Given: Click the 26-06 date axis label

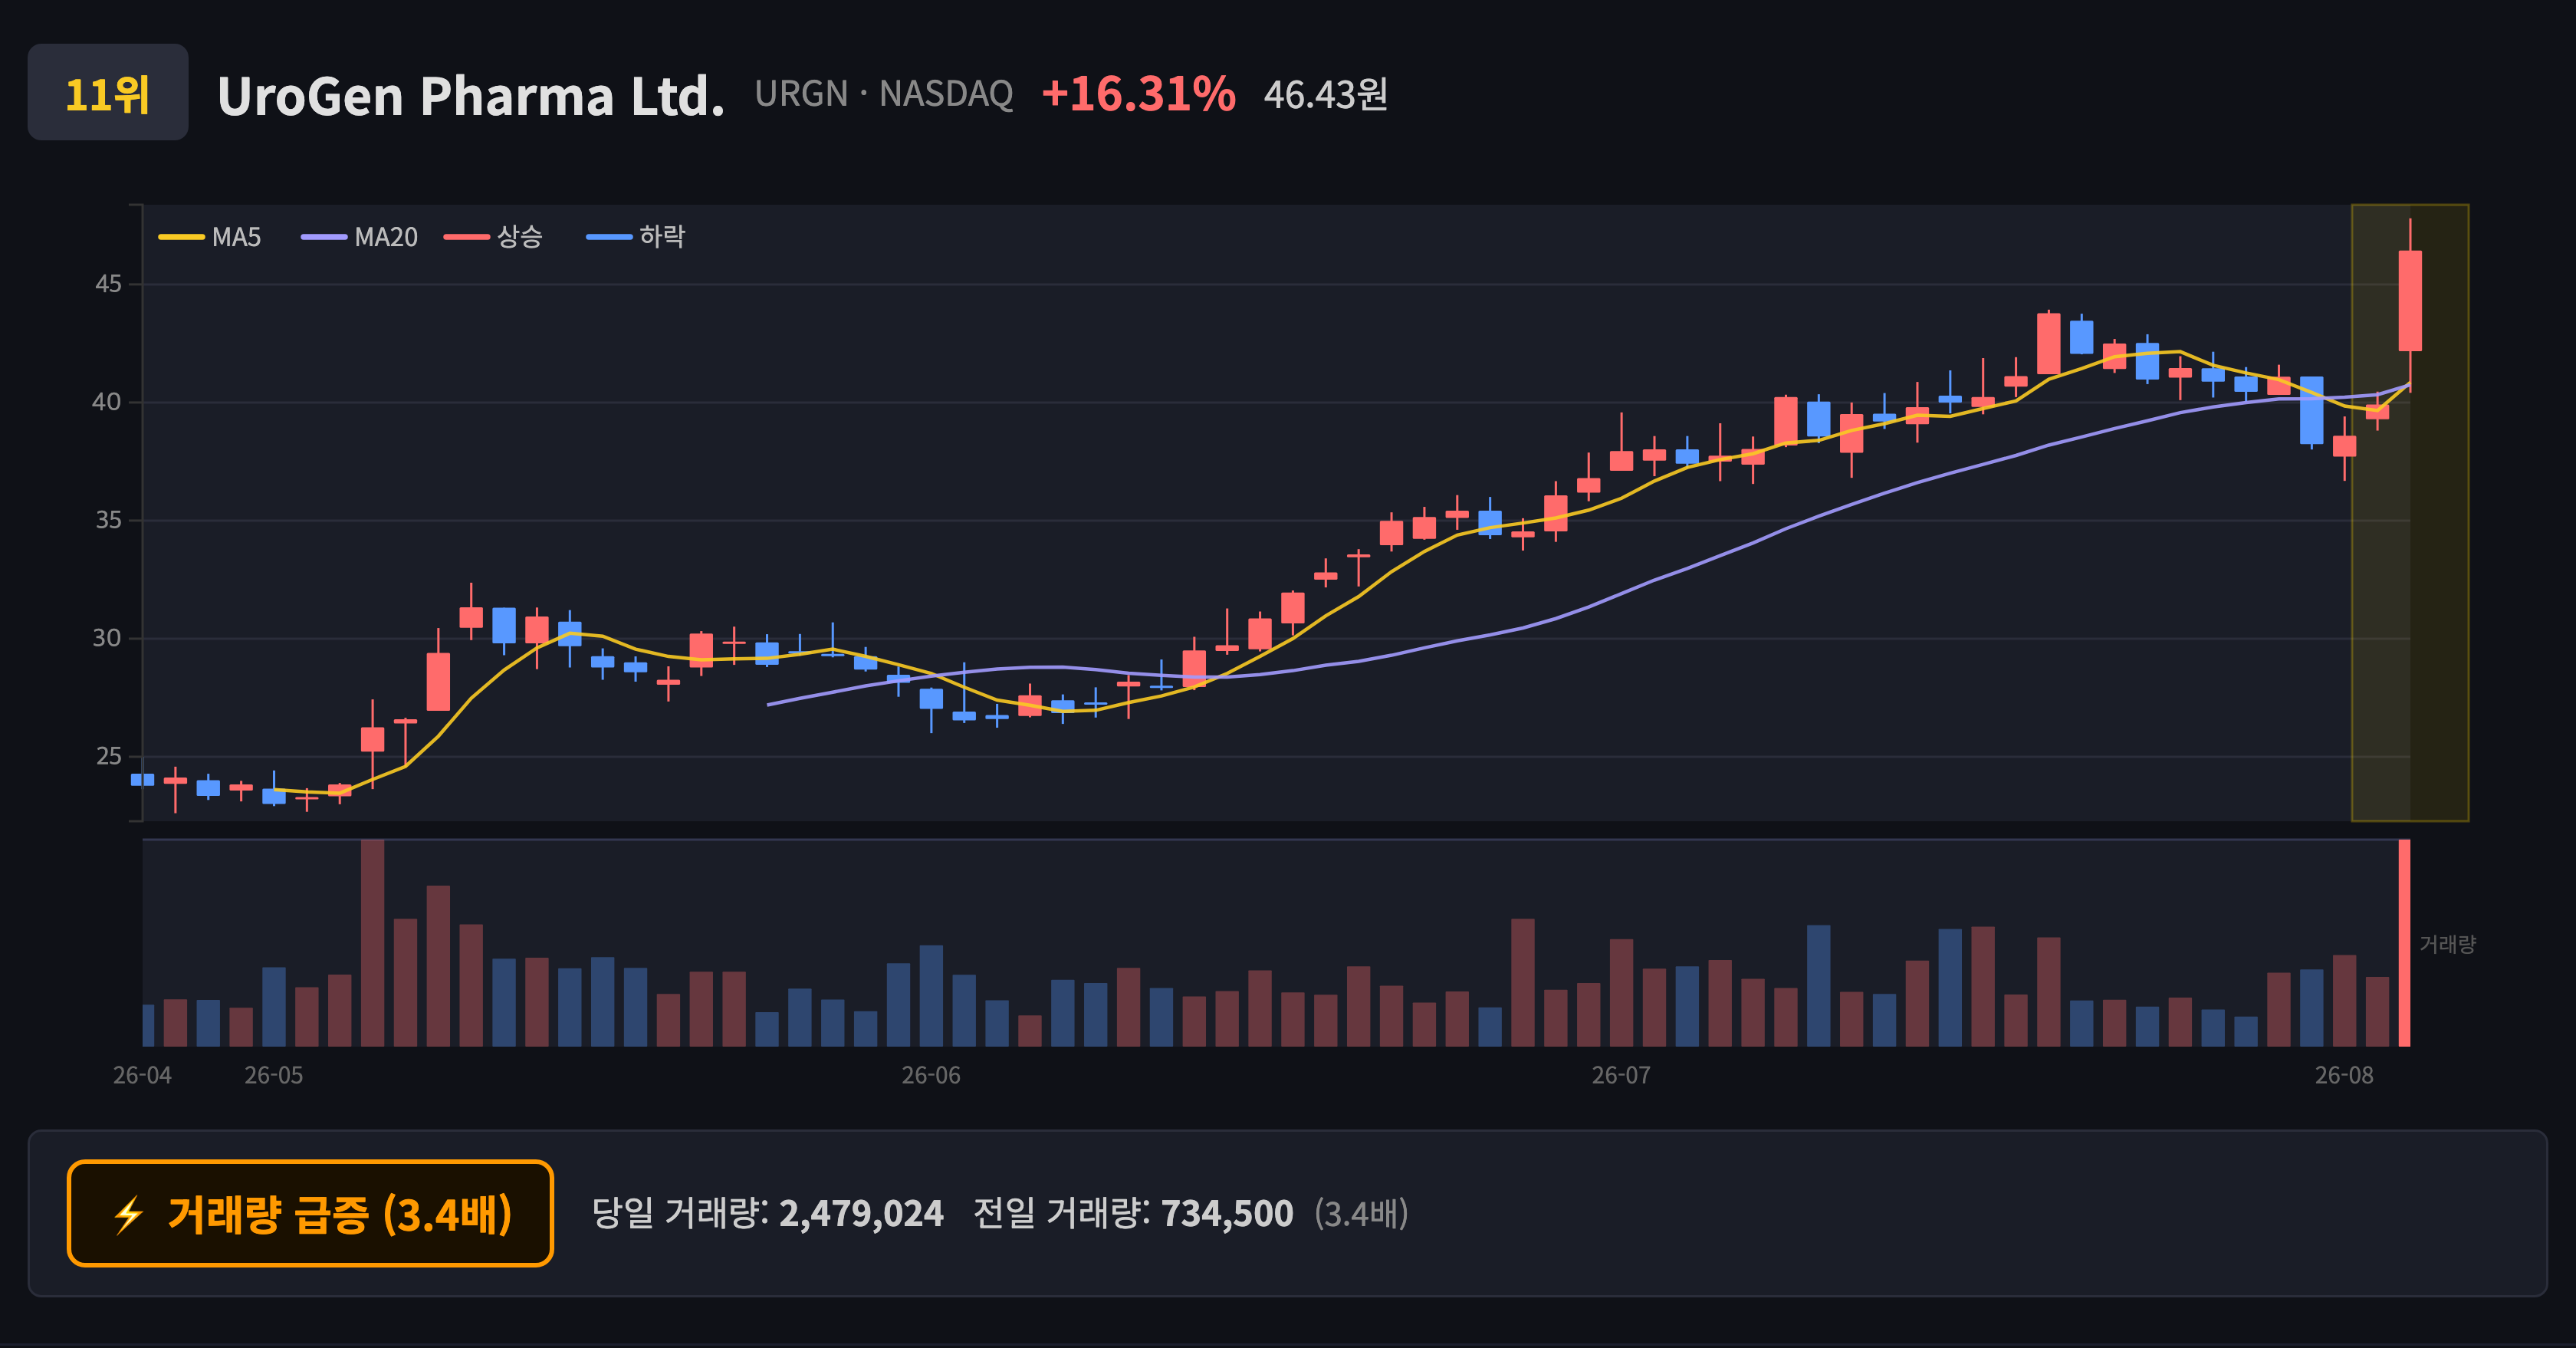Looking at the screenshot, I should tap(931, 1075).
